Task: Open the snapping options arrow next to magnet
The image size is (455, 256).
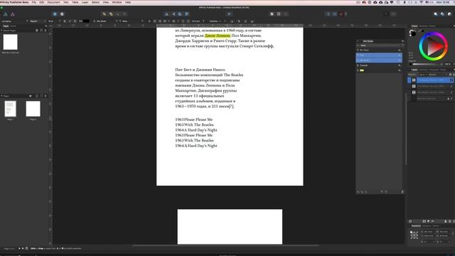Action: 346,14
